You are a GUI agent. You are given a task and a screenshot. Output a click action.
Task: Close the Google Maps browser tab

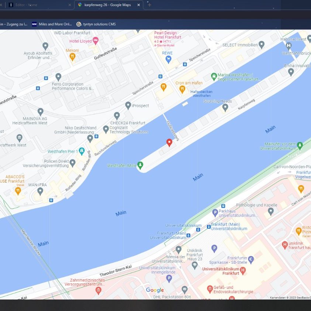point(139,5)
